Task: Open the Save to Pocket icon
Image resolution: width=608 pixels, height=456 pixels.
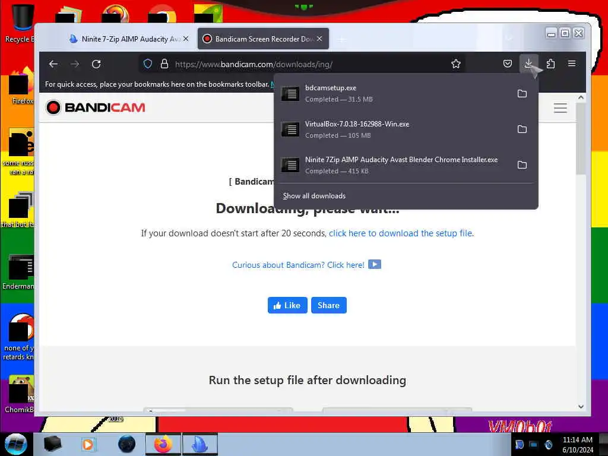Action: pyautogui.click(x=508, y=64)
